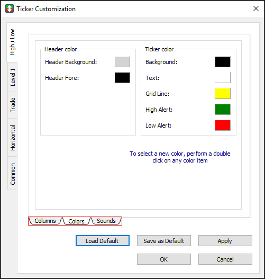Select the Trade vertical tab
The image size is (265, 279).
pyautogui.click(x=13, y=105)
